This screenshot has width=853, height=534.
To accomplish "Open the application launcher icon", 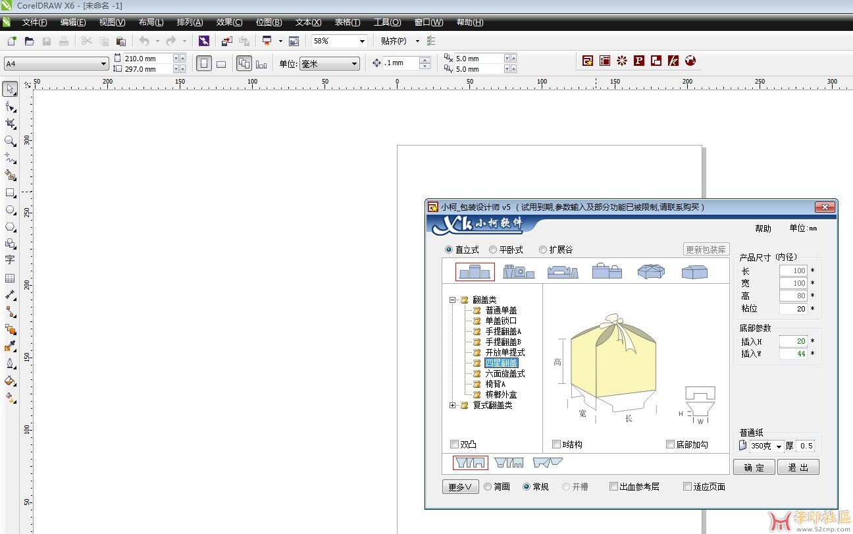I will point(267,41).
